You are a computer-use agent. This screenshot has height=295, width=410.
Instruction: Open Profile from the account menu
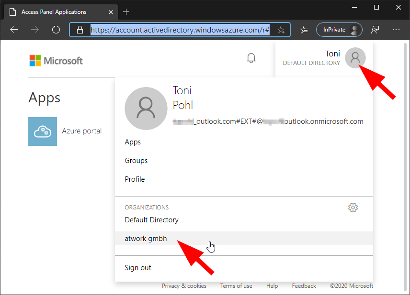tap(135, 179)
